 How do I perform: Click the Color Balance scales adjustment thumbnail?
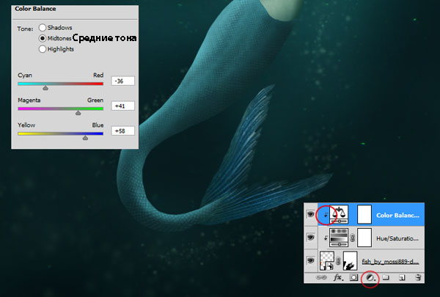coord(339,214)
